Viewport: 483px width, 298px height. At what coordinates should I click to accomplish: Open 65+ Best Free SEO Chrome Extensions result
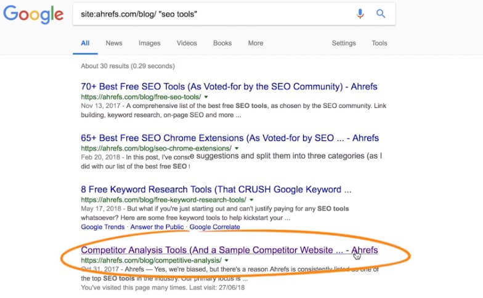[230, 138]
